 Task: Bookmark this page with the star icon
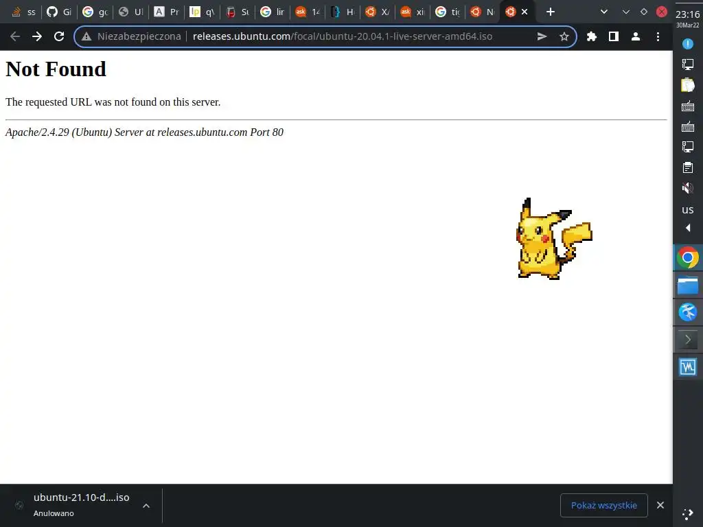click(564, 36)
